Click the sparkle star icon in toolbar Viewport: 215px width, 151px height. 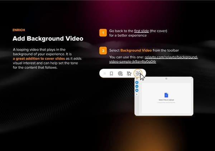(129, 74)
